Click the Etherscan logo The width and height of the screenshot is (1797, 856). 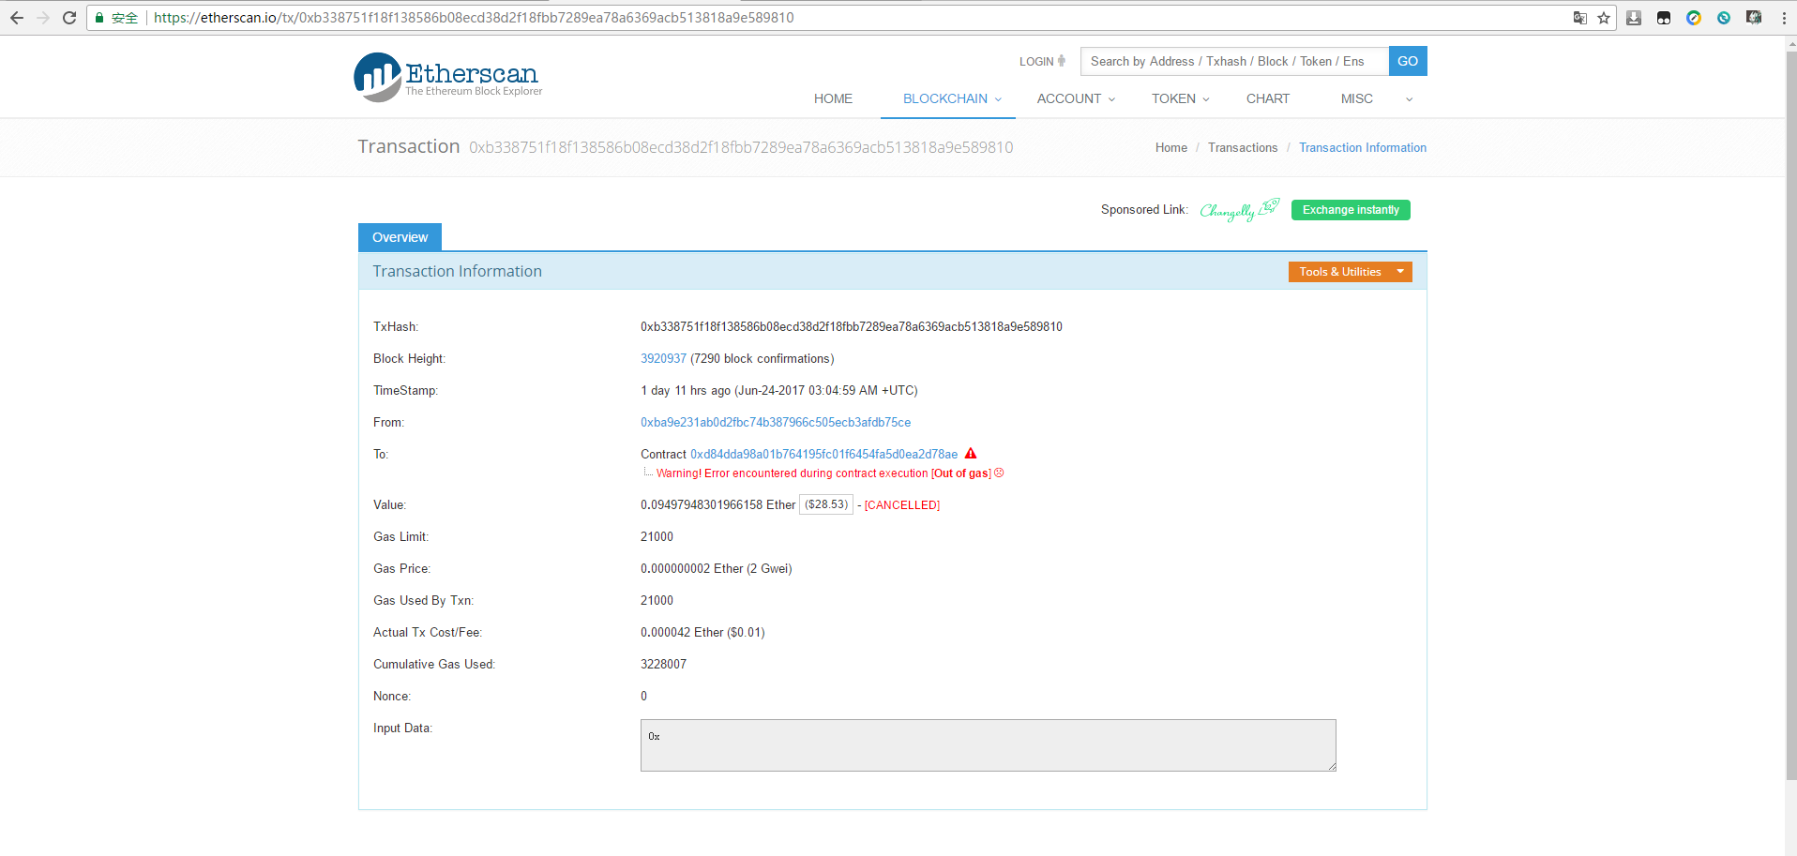(448, 77)
